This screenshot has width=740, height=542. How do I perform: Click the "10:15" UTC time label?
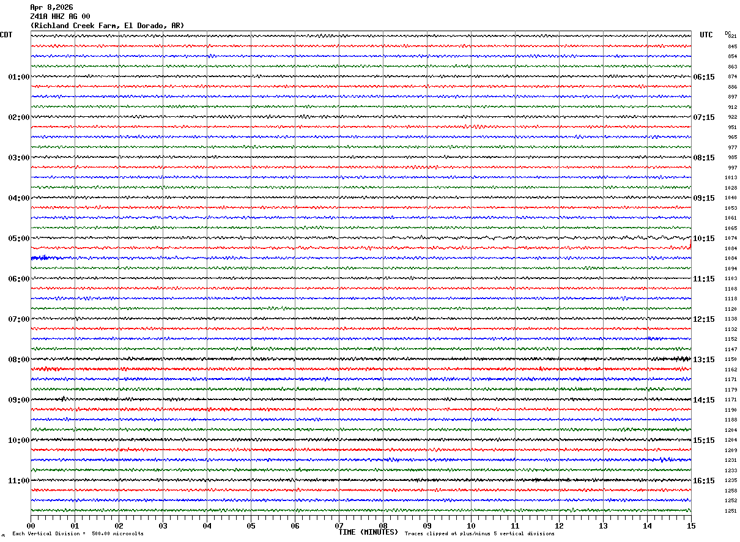(x=703, y=239)
